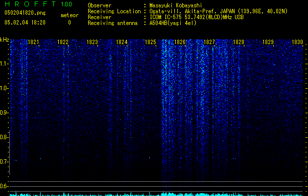
Task: Click the 1825 time marker
Action: pos(150,42)
